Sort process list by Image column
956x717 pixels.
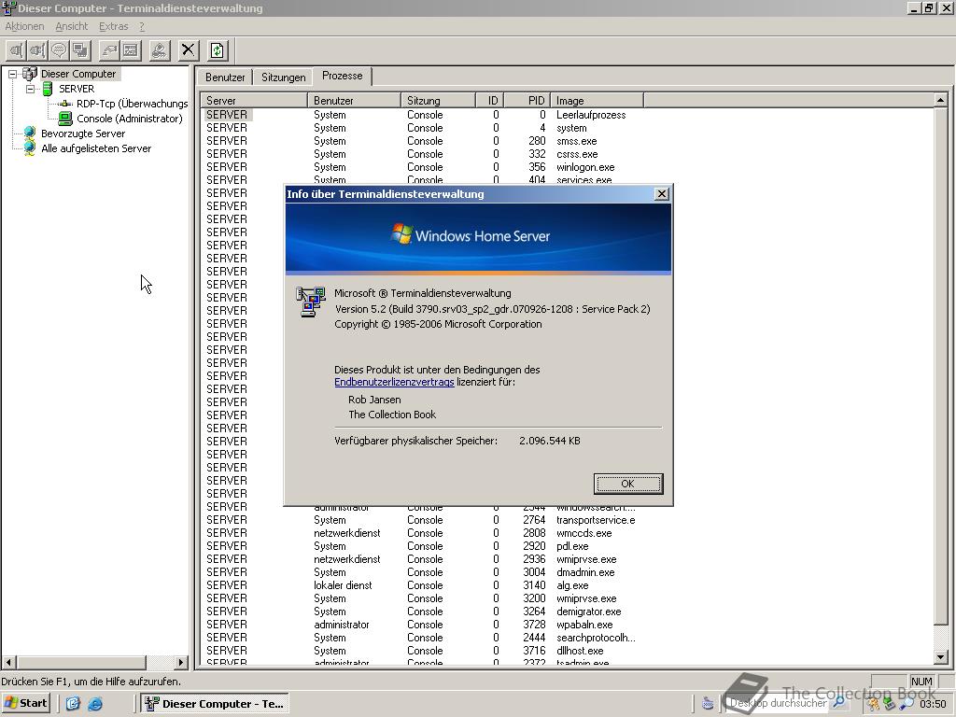pos(597,100)
